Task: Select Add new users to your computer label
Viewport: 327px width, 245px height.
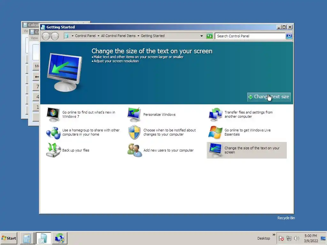Action: point(168,150)
